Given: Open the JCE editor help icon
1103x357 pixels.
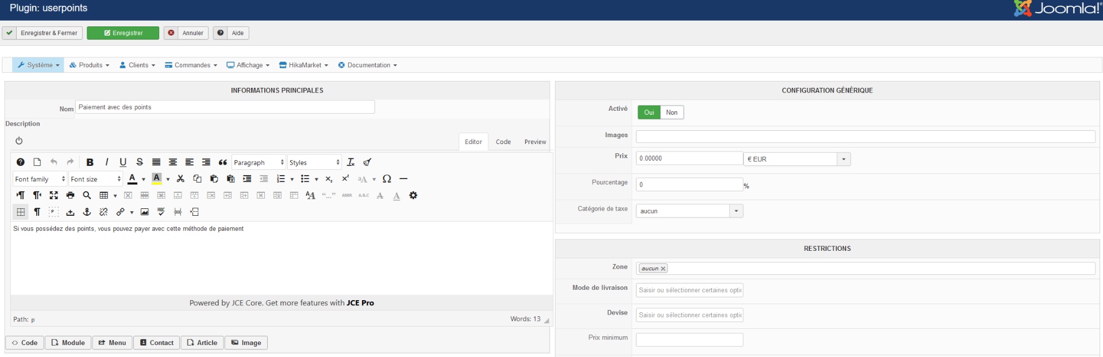Looking at the screenshot, I should tap(21, 162).
